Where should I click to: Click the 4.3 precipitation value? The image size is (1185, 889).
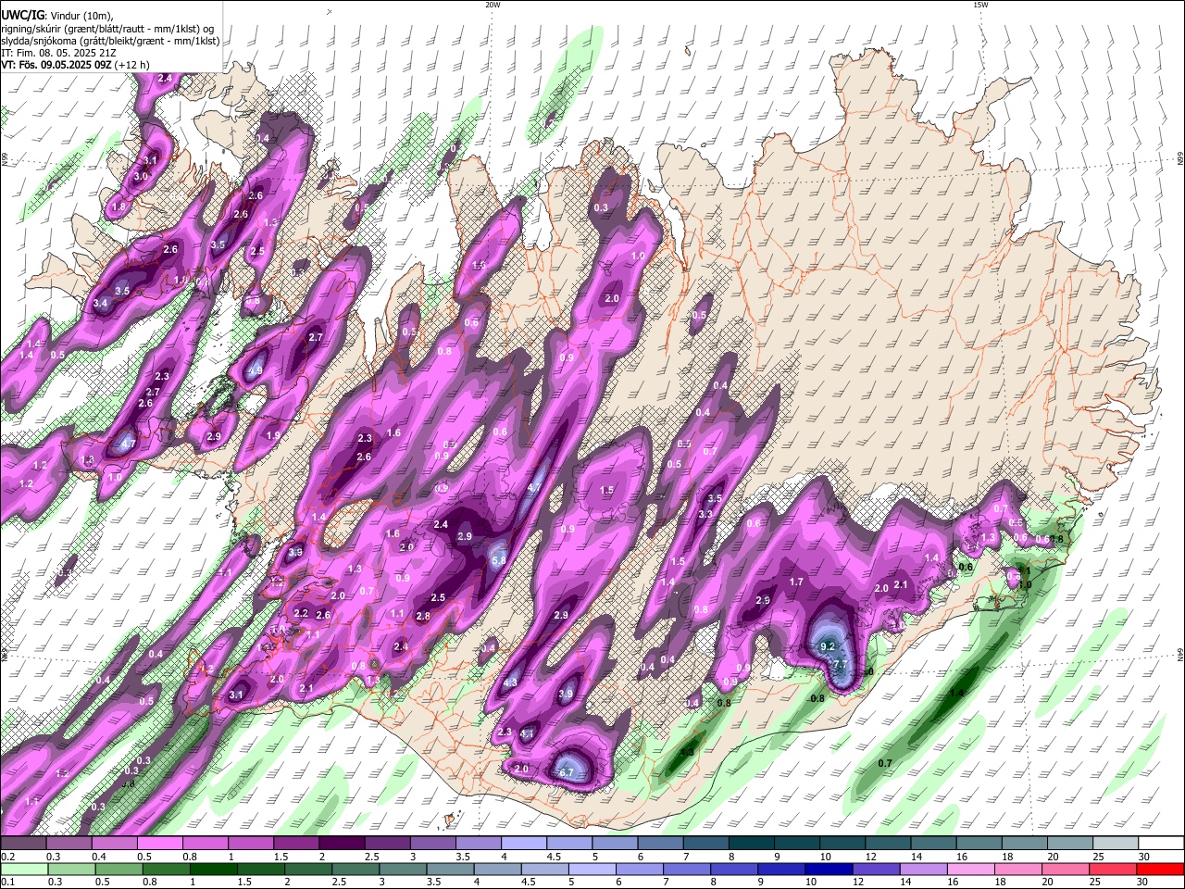[x=510, y=682]
